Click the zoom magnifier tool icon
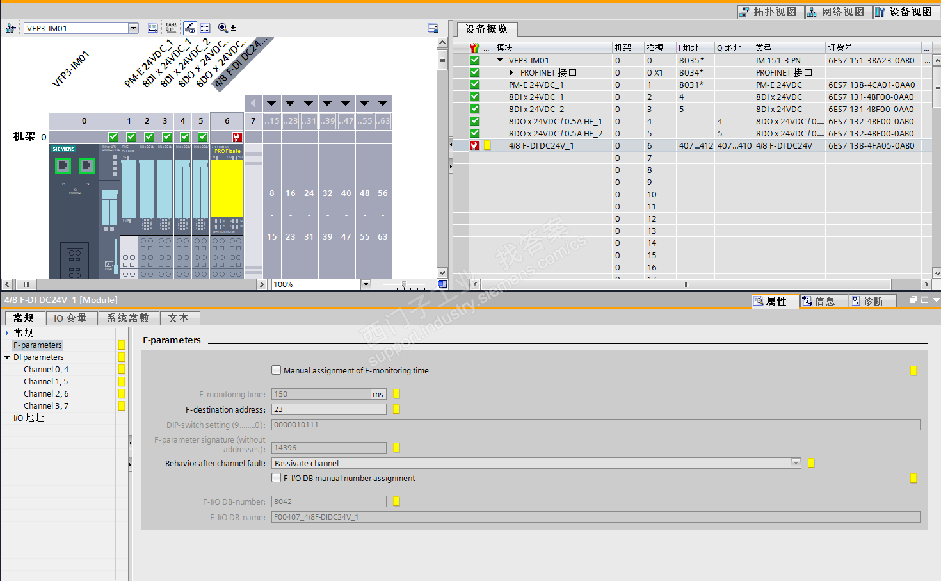Viewport: 941px width, 581px height. point(223,28)
